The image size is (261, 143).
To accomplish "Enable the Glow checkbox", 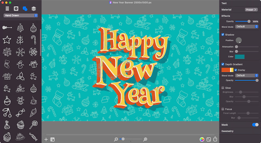I will click(223, 88).
